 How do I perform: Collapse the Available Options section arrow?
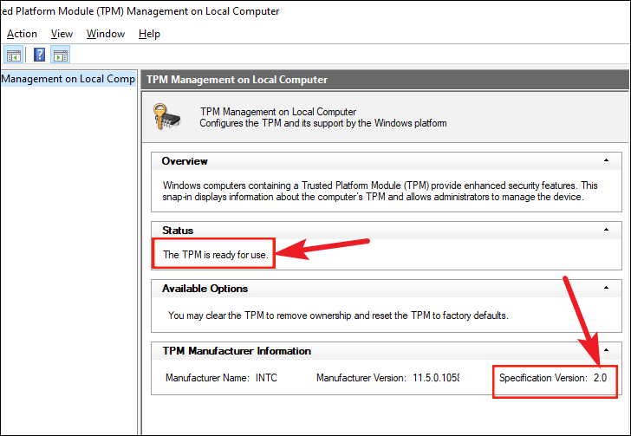click(606, 288)
